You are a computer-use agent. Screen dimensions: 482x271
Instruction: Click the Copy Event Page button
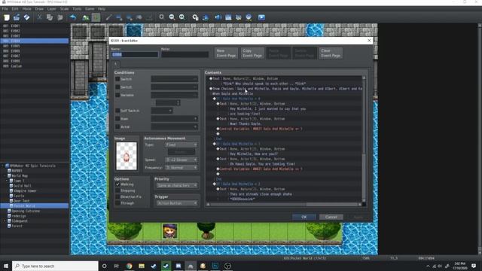[x=252, y=53]
